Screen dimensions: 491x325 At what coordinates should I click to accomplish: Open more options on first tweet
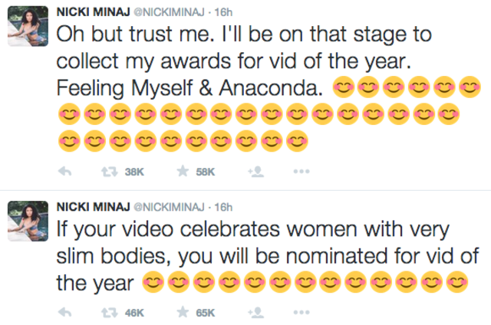(302, 172)
